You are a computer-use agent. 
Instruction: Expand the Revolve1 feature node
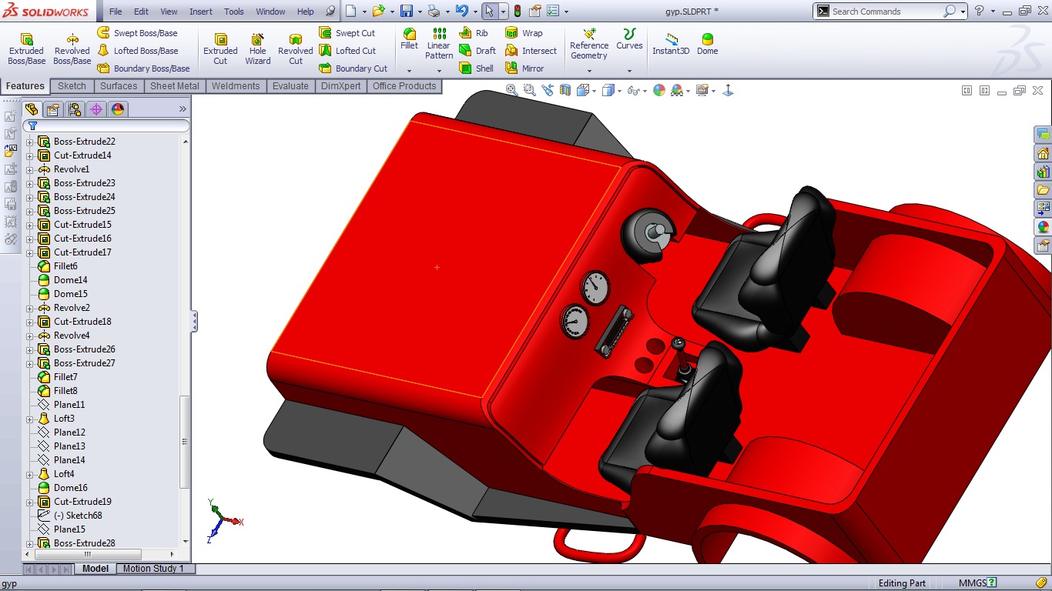(30, 169)
